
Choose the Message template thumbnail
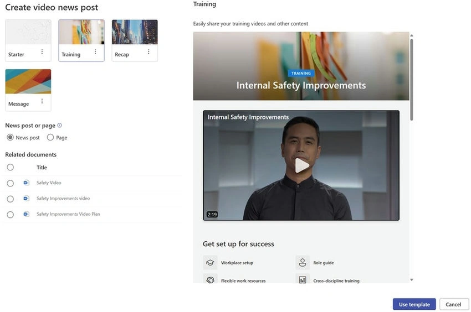(x=28, y=82)
